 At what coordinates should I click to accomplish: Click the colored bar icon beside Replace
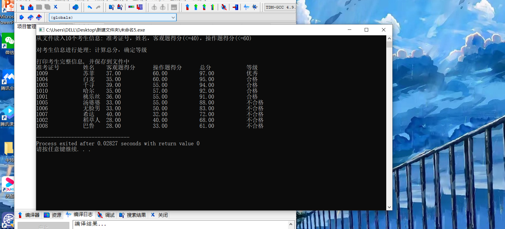pyautogui.click(x=131, y=7)
